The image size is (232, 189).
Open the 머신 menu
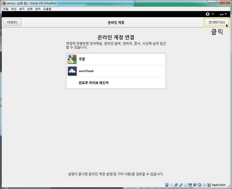(14, 9)
